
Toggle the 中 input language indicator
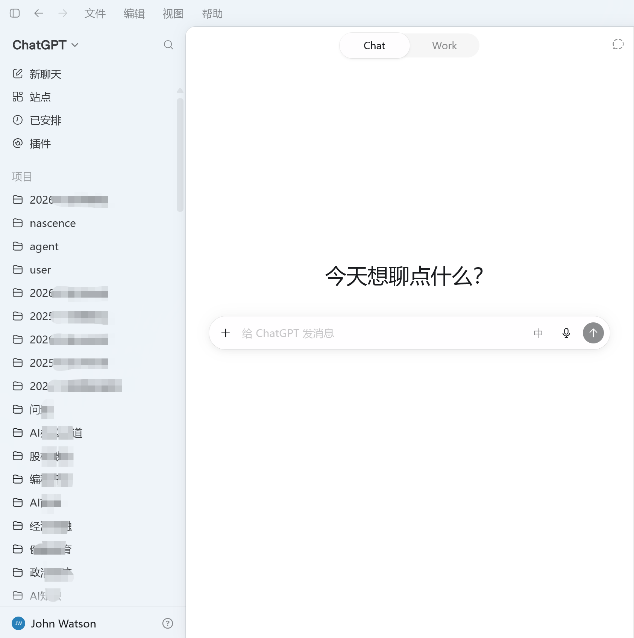click(x=538, y=333)
